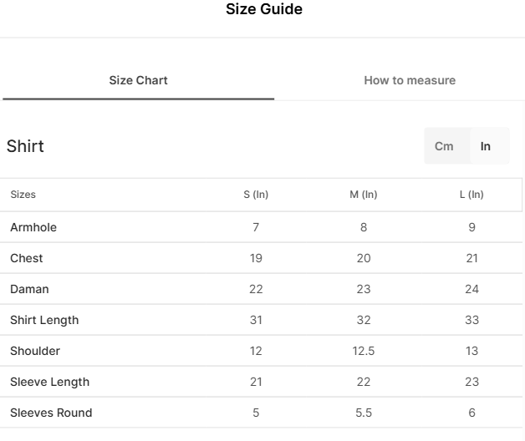Click the Sizes header cell
Screen dimensions: 525x441
click(x=23, y=195)
